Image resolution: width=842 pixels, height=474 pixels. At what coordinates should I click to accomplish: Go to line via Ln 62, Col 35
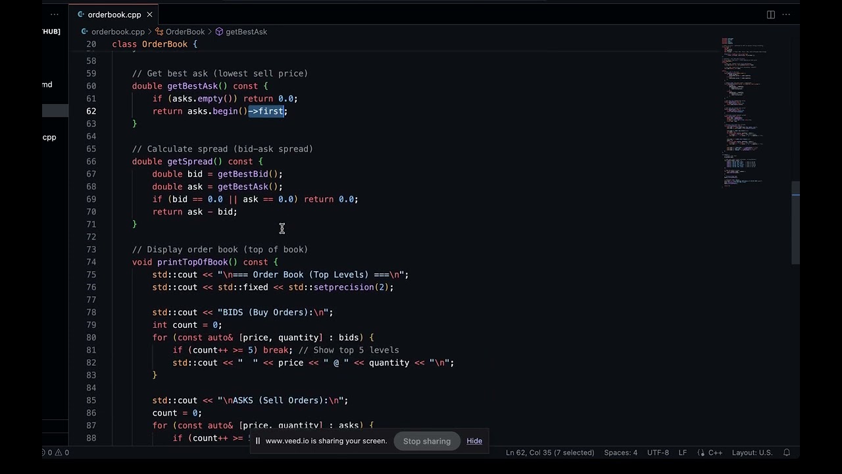point(550,452)
